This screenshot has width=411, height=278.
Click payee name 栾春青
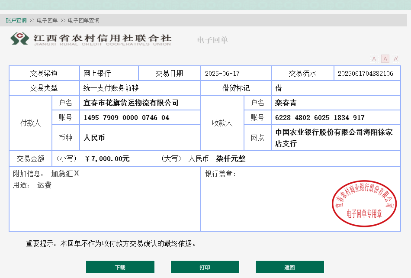pyautogui.click(x=286, y=103)
